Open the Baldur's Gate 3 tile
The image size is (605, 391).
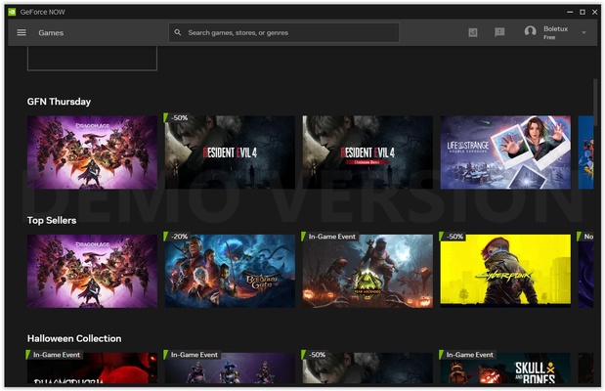[230, 271]
